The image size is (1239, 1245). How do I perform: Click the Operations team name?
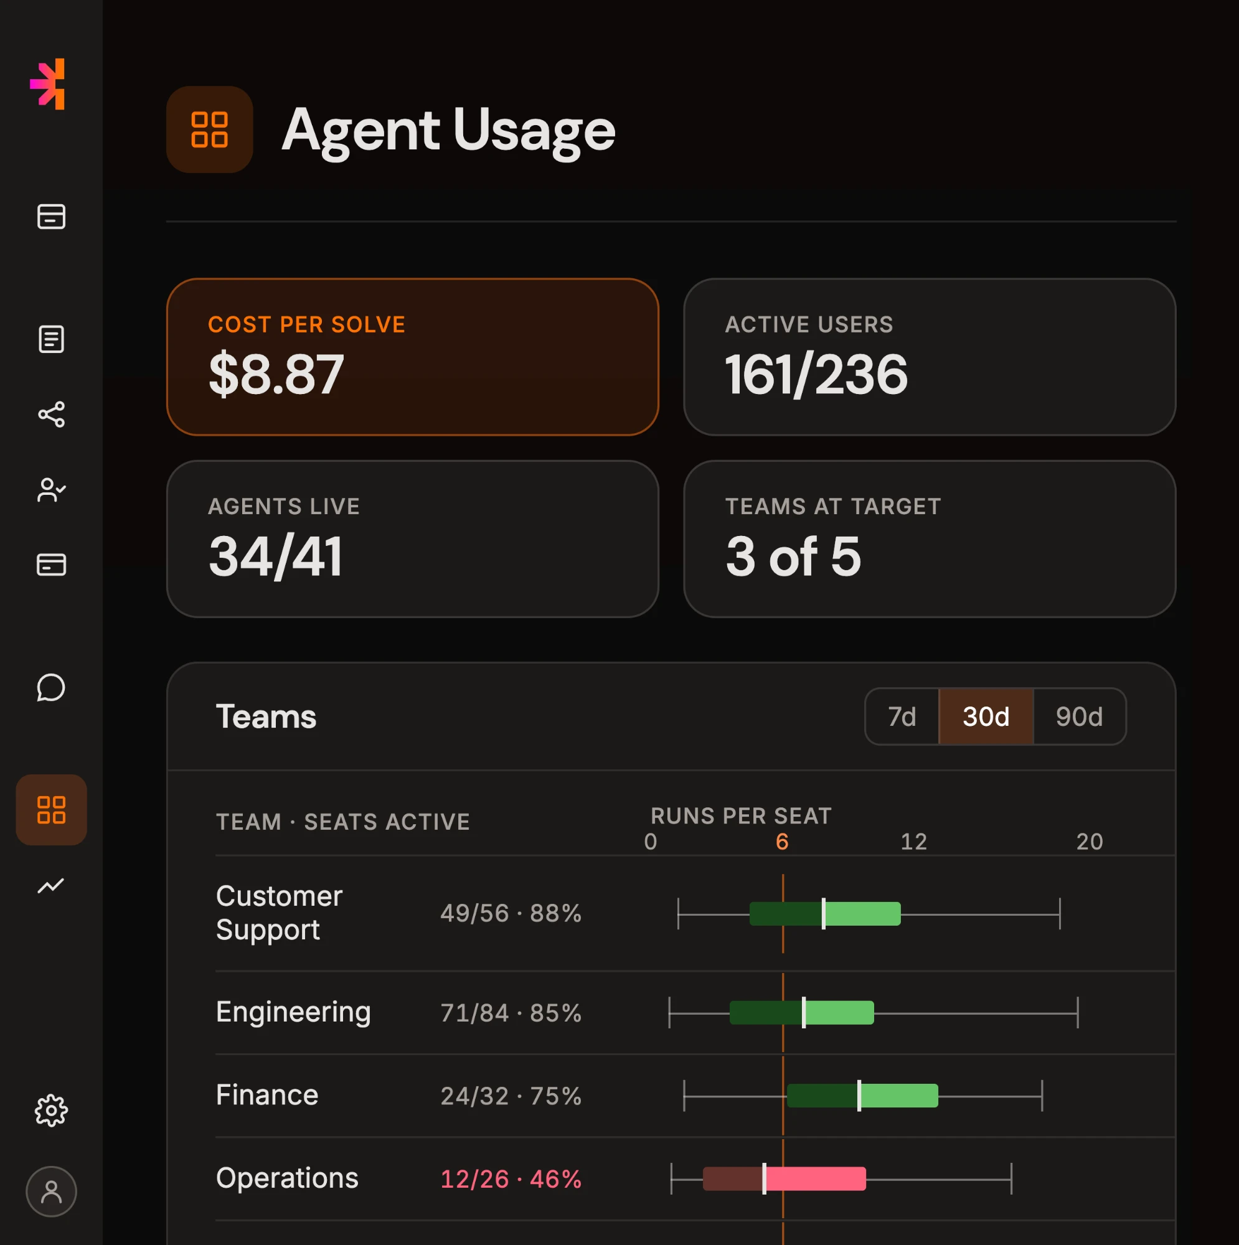coord(287,1178)
